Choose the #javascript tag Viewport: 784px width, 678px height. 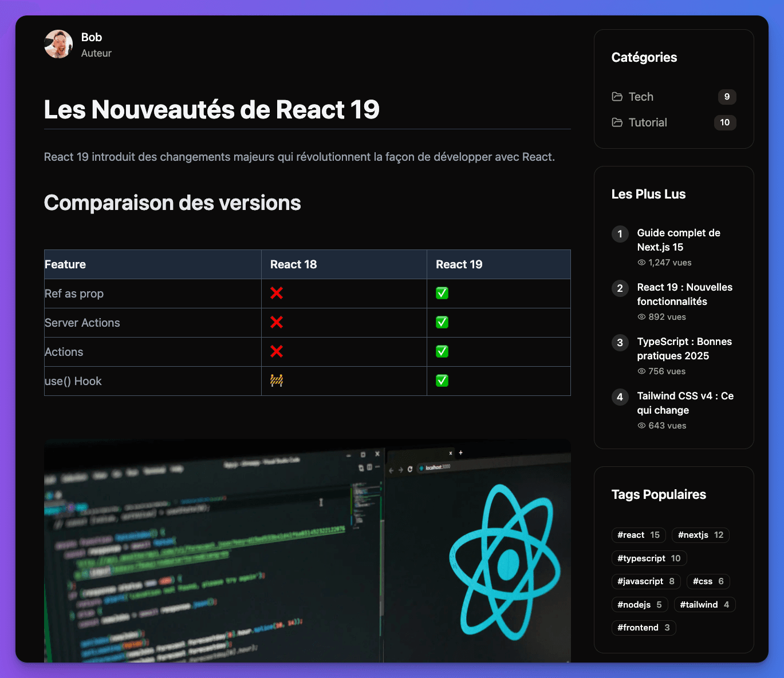click(x=645, y=581)
